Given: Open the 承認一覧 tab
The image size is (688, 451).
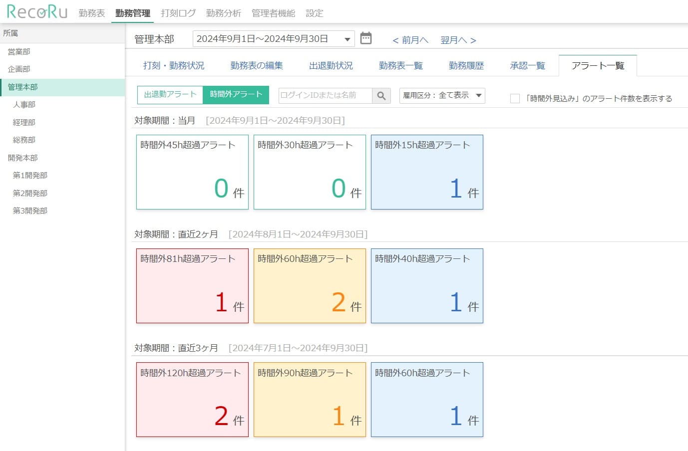Looking at the screenshot, I should click(527, 65).
